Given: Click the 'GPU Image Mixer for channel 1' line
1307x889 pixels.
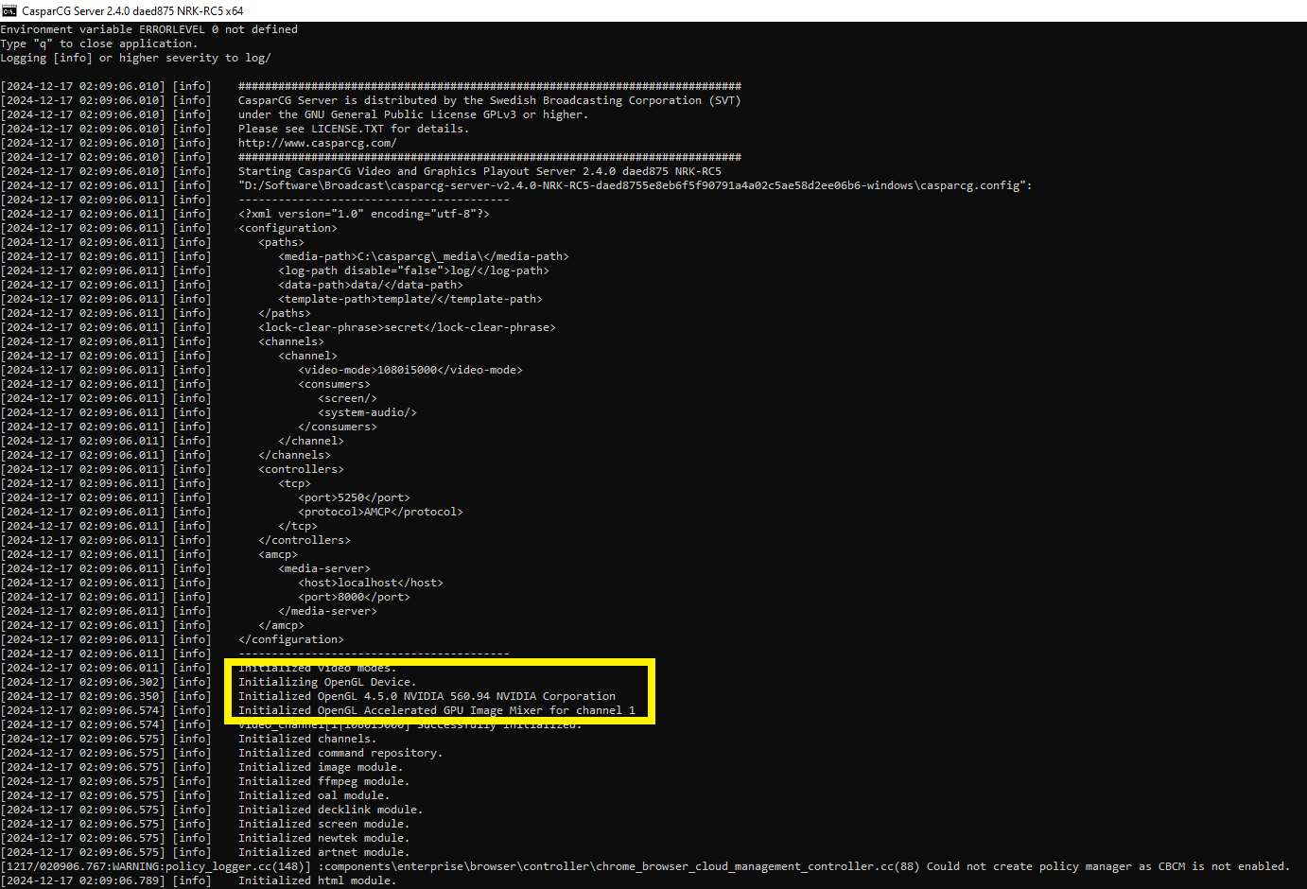Looking at the screenshot, I should (x=437, y=710).
